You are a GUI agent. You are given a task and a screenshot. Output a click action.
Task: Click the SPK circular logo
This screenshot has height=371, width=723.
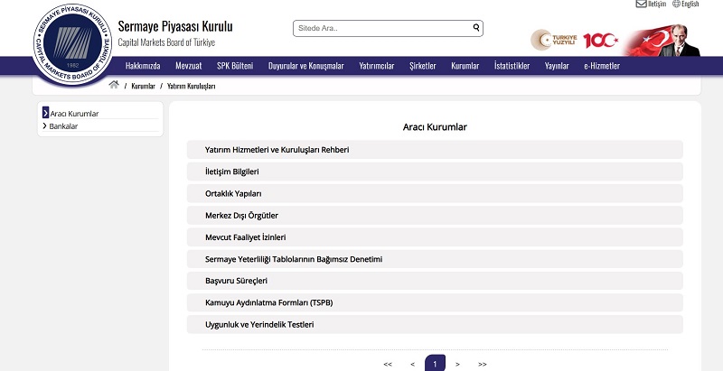pyautogui.click(x=72, y=43)
